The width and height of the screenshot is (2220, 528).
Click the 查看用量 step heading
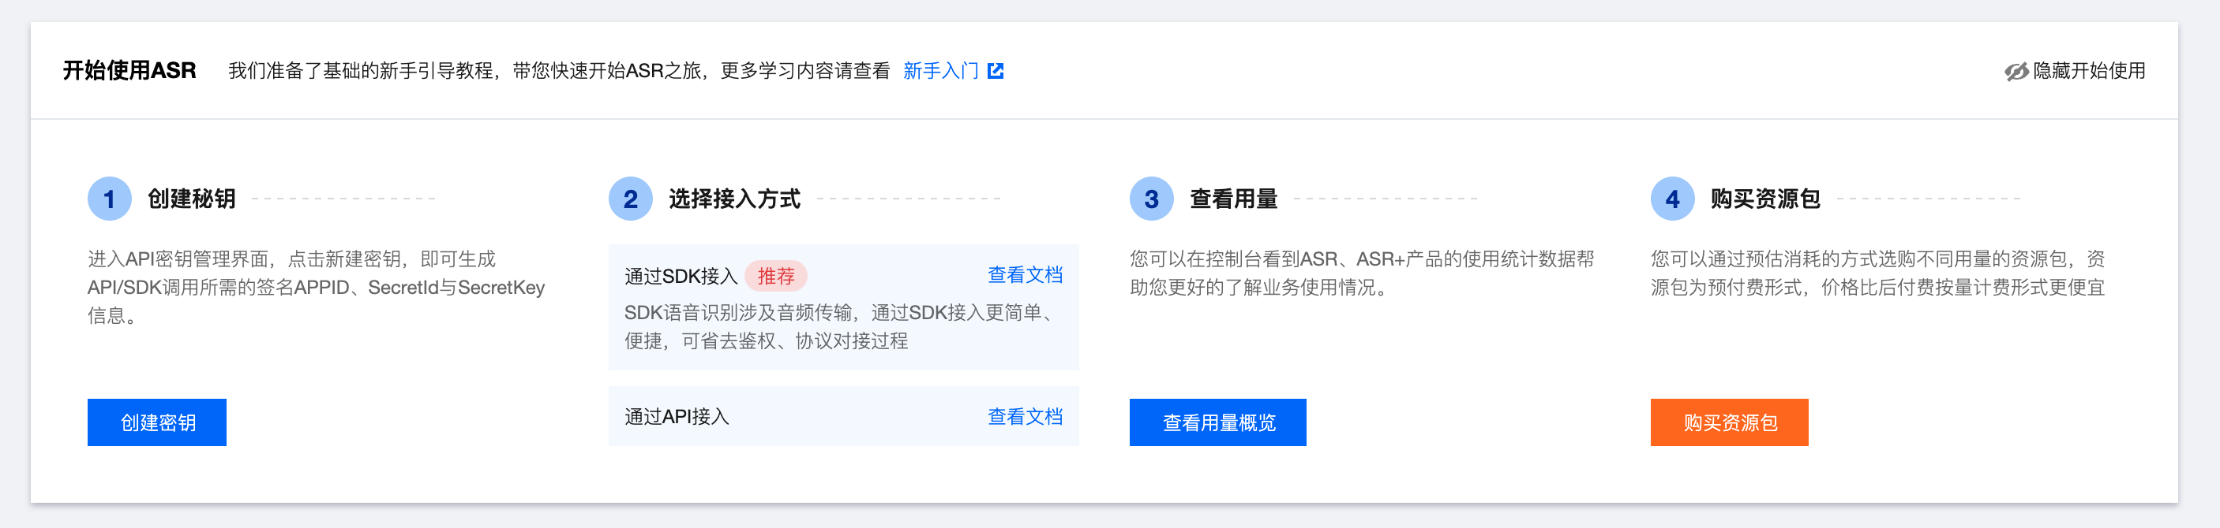1233,199
